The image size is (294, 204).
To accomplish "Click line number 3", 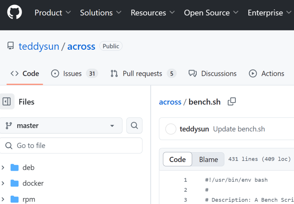I will tap(185, 200).
